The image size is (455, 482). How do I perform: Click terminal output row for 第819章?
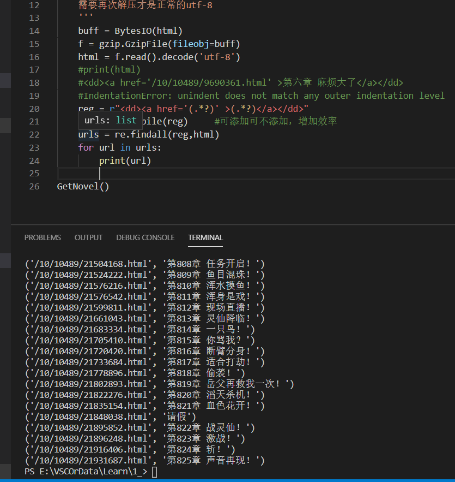click(160, 384)
